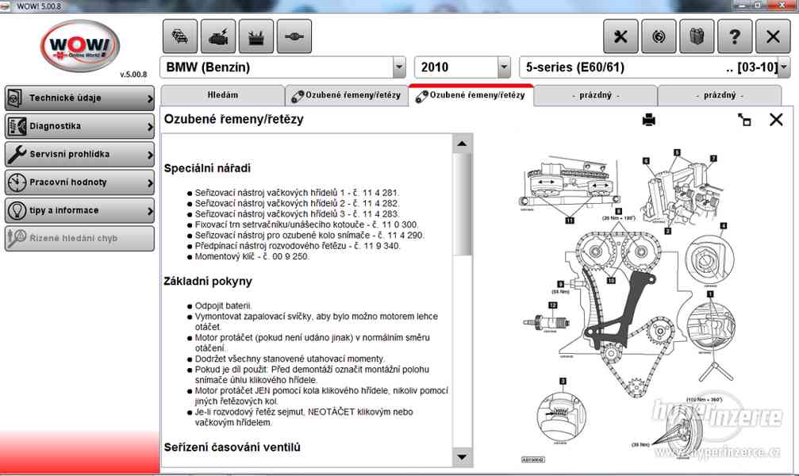Screen dimensions: 799x476
Task: Expand the Technické údaje arrow
Action: click(150, 98)
